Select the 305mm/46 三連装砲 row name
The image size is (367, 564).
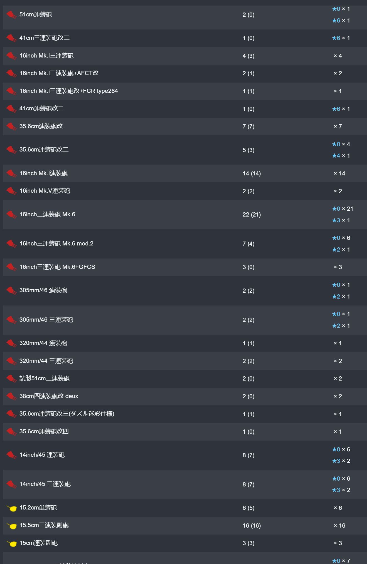tap(46, 320)
